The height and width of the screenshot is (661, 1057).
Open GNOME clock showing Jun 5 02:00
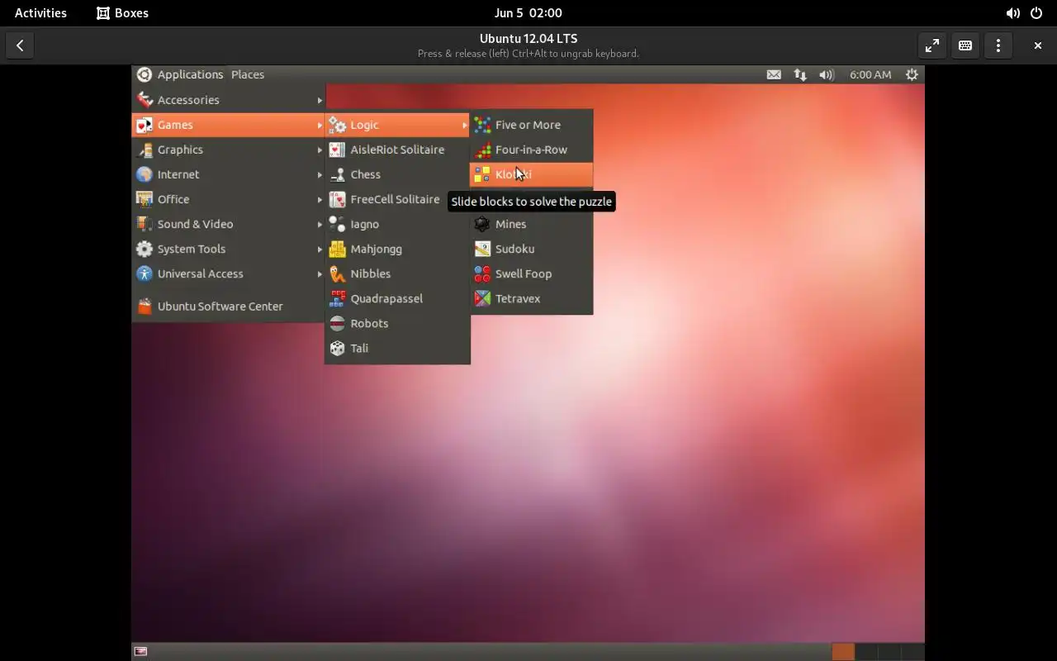(x=528, y=13)
